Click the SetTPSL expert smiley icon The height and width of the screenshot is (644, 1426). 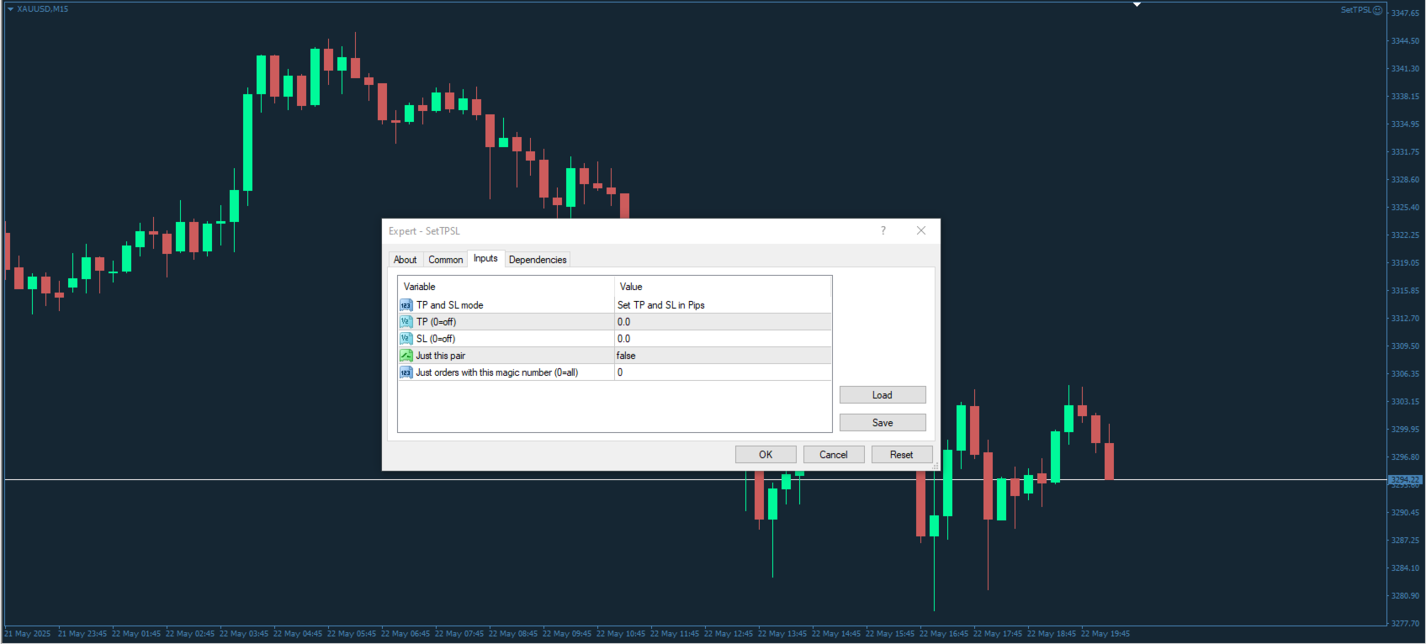pos(1377,10)
